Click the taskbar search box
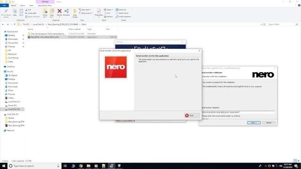Screen dimensions: 301x169 (x=34, y=166)
